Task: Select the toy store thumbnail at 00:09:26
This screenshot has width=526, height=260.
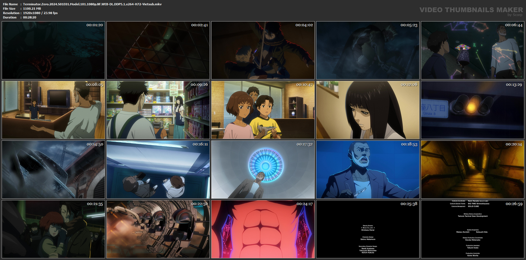Action: coord(158,110)
